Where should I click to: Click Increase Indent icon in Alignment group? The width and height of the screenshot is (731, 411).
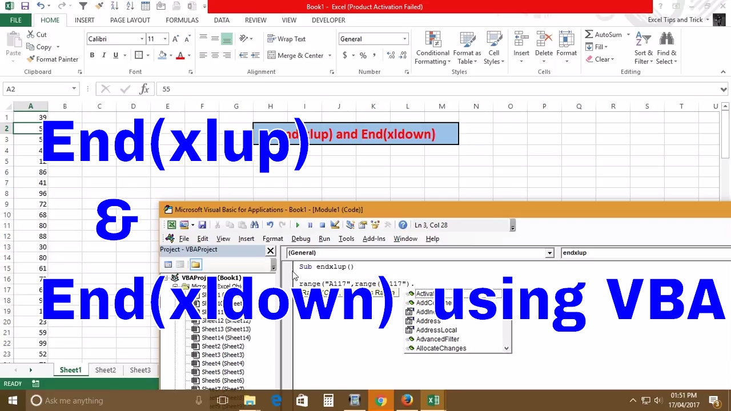tap(255, 55)
